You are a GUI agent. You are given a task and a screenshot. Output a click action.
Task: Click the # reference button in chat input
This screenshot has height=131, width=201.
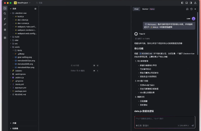(x=139, y=126)
